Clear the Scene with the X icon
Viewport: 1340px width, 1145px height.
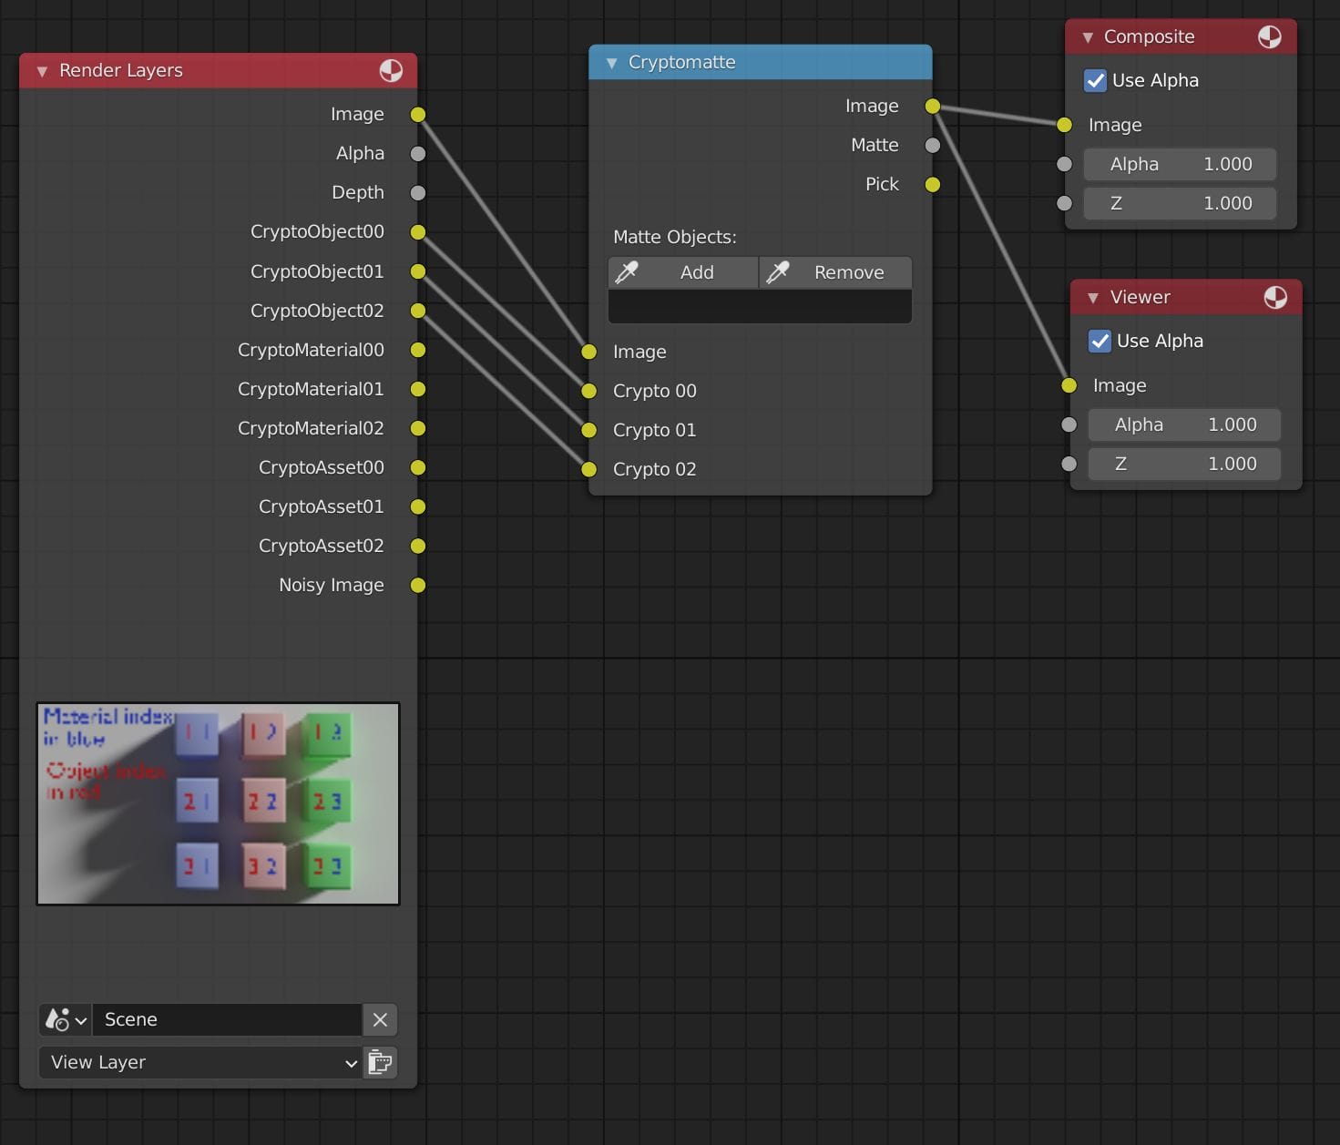[380, 1019]
